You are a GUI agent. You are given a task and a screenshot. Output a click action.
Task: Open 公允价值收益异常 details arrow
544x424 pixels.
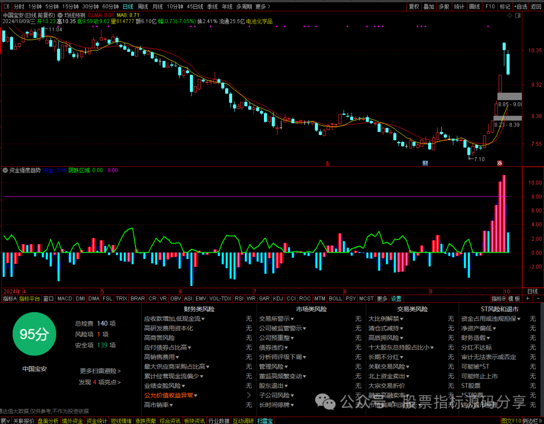pos(249,395)
